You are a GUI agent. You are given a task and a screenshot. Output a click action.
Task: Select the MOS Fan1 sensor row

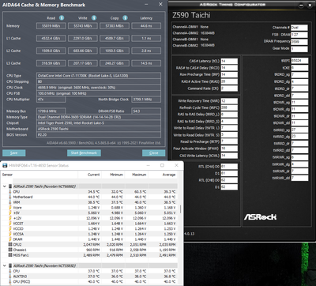[x=89, y=255]
